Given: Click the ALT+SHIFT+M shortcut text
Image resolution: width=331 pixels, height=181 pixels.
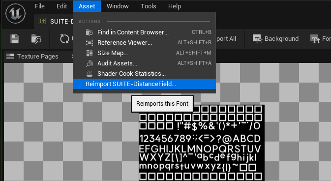Looking at the screenshot, I should point(194,53).
